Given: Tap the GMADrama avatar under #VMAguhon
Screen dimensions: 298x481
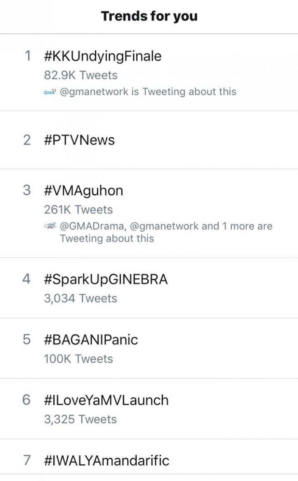Looking at the screenshot, I should pos(50,226).
